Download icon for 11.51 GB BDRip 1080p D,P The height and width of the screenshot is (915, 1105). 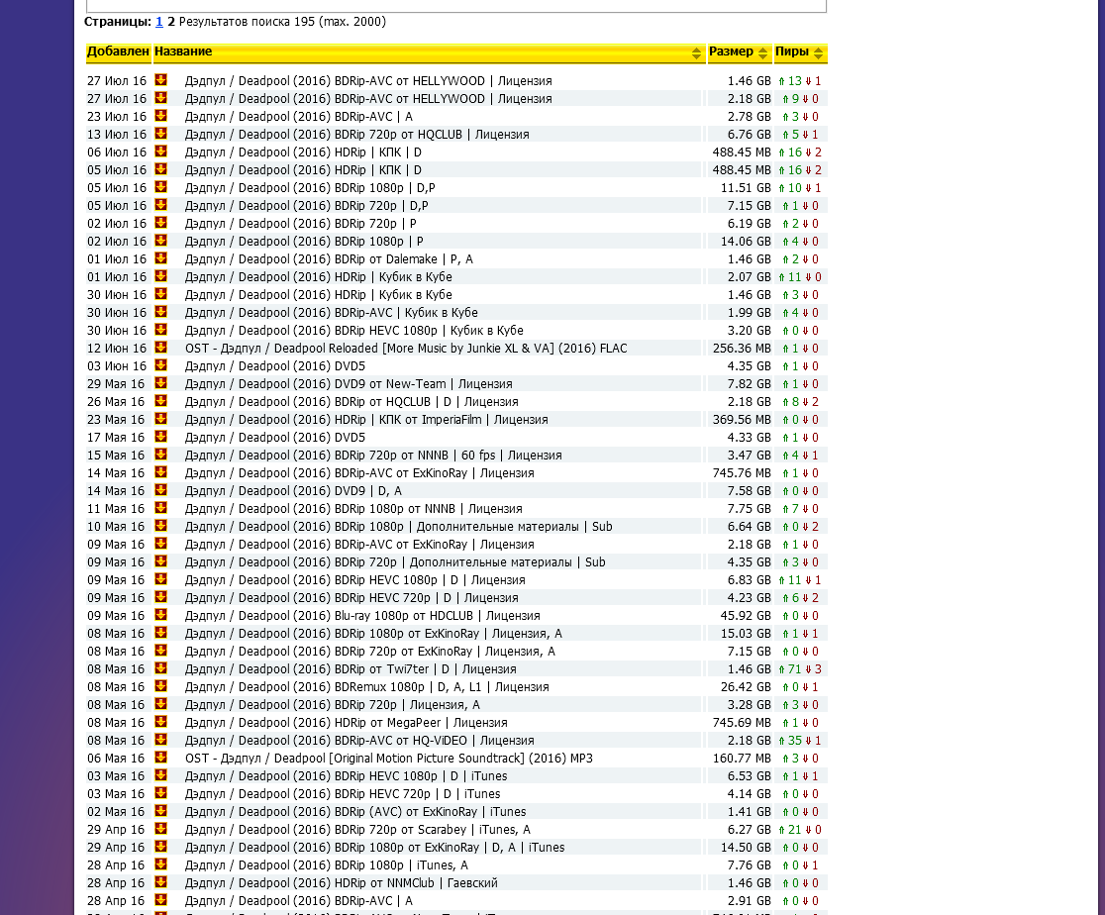click(x=160, y=187)
